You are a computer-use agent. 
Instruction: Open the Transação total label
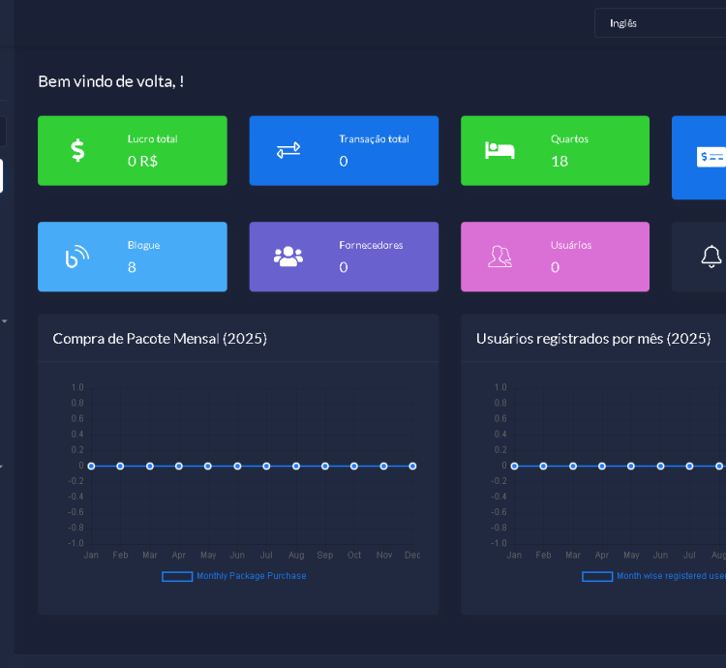click(x=374, y=139)
